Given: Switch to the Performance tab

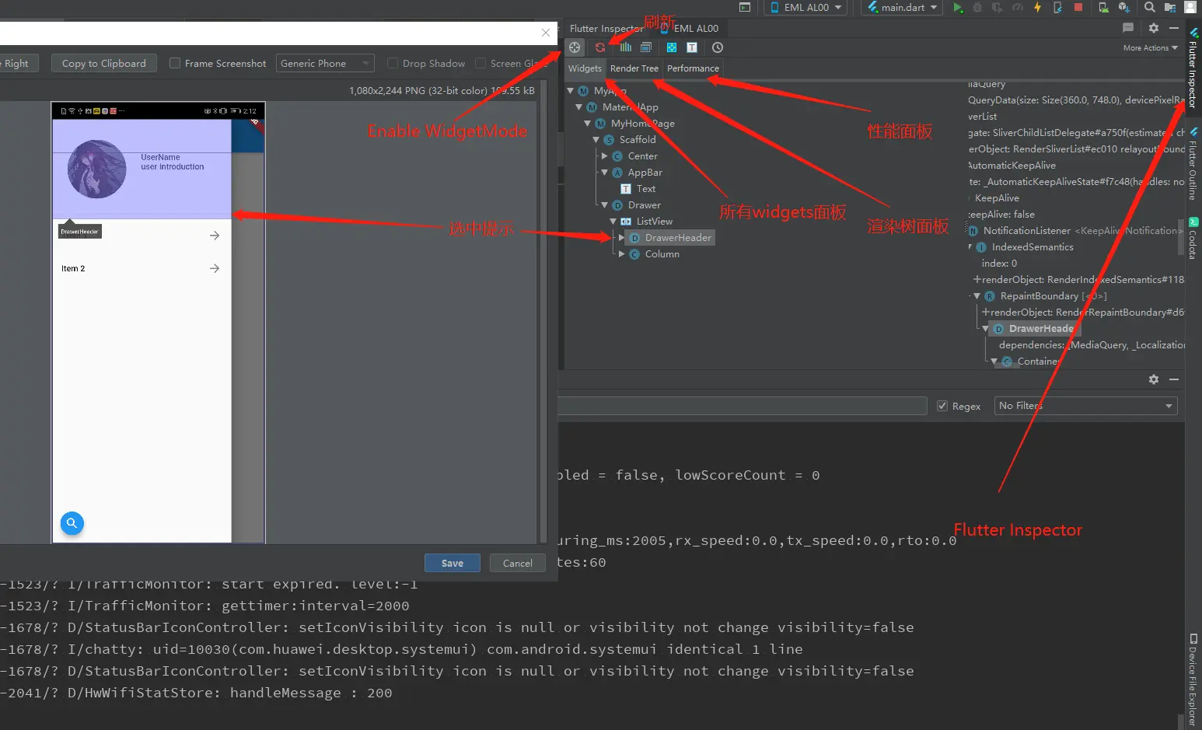Looking at the screenshot, I should click(x=693, y=68).
